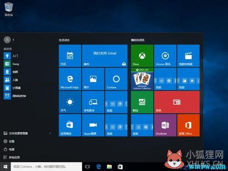
Task: Click the 电源 Power option
Action: (x=9, y=150)
